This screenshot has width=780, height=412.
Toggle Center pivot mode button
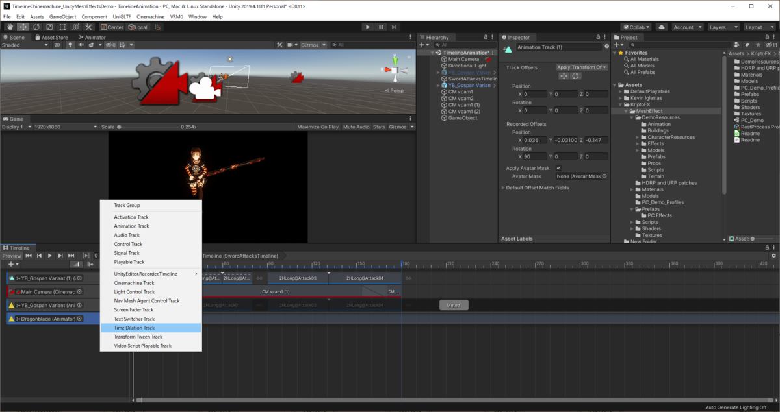point(112,27)
